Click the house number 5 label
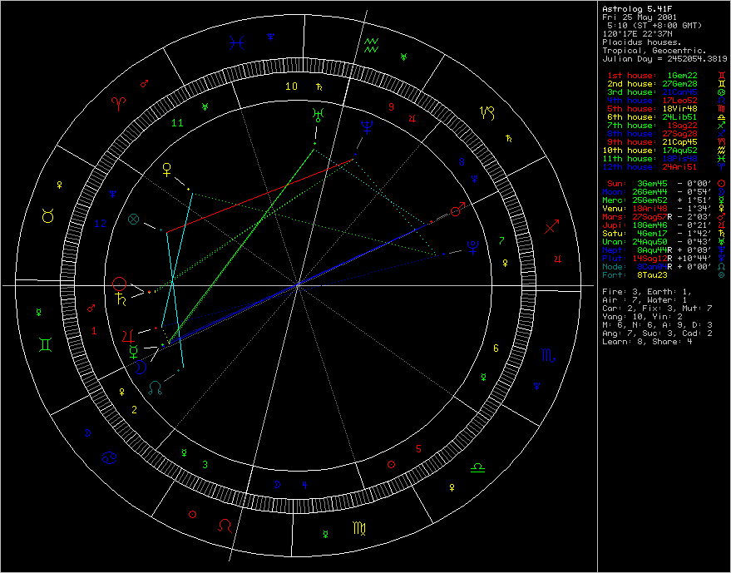The width and height of the screenshot is (731, 573). (x=419, y=448)
